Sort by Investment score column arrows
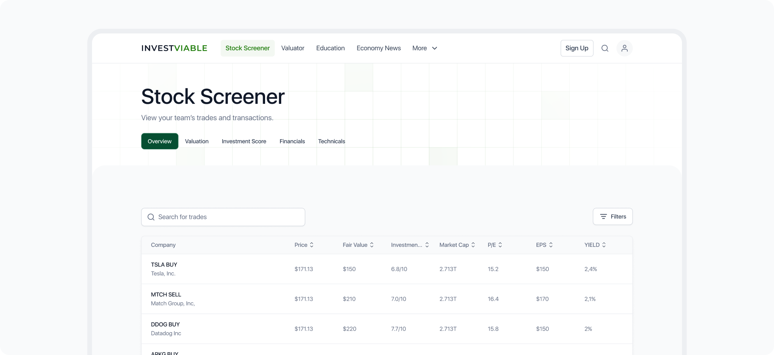 [427, 245]
